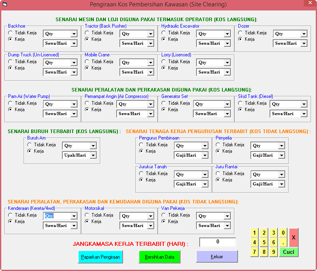Click the Jangkamasa Kerja (Hari) input field
This screenshot has height=271, width=317.
click(218, 242)
